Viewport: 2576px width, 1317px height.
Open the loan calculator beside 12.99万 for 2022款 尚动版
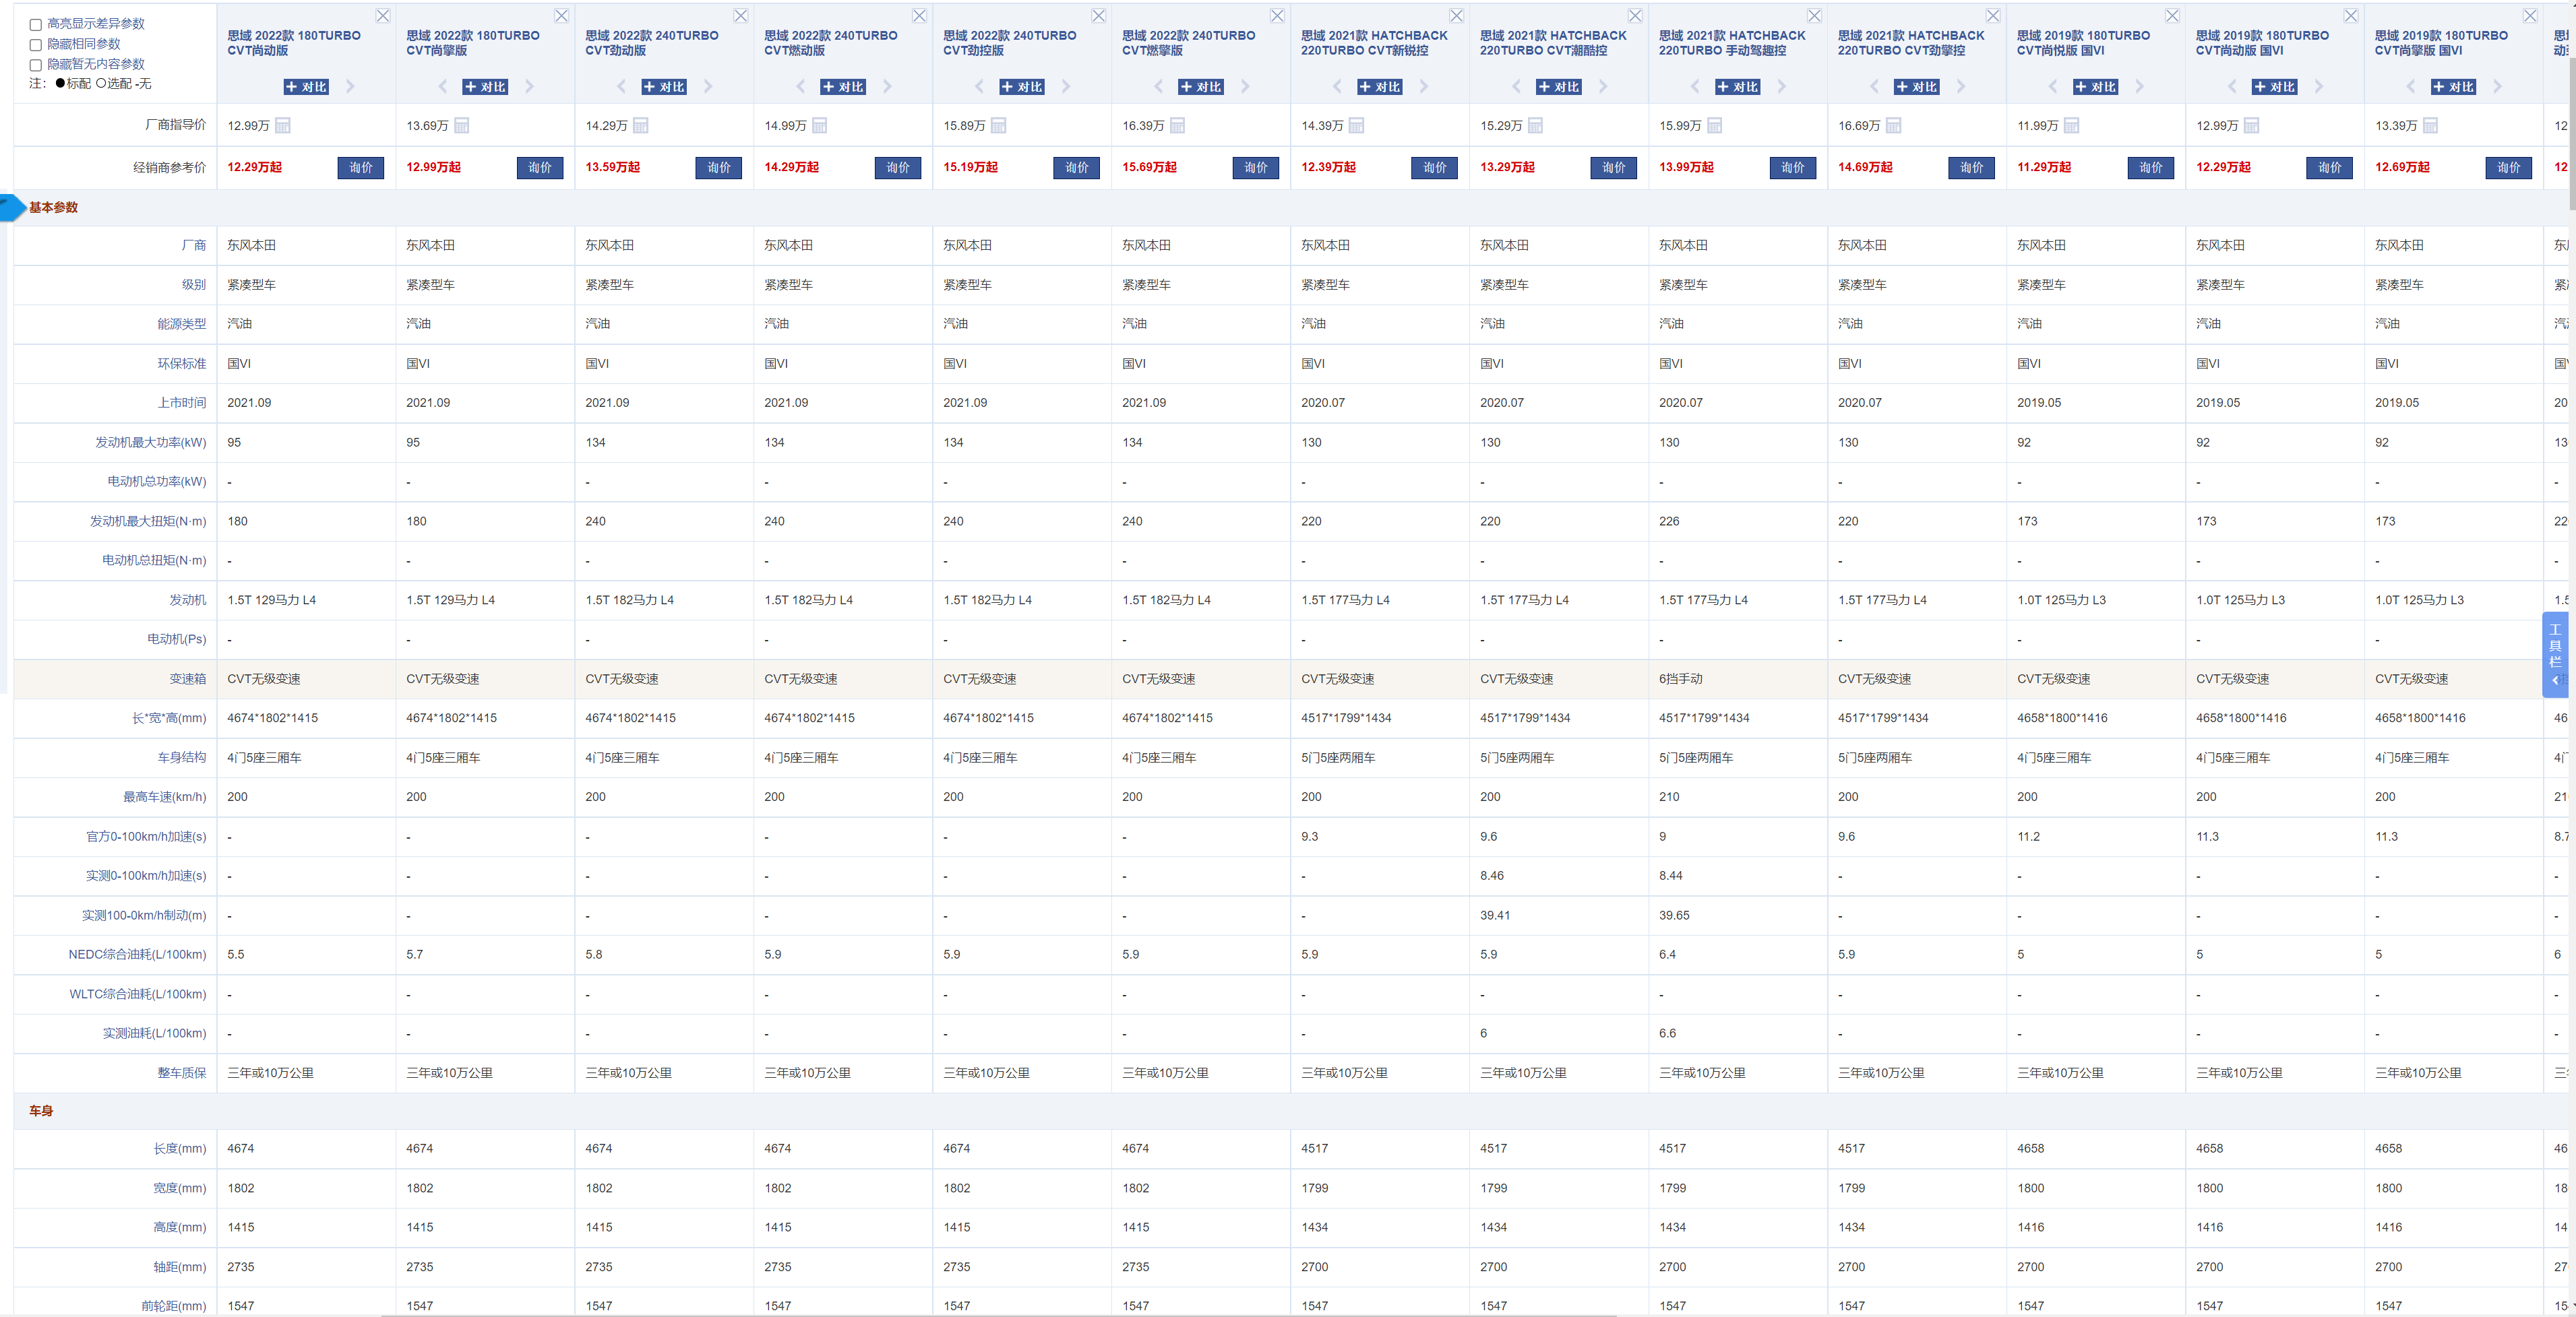(x=283, y=126)
